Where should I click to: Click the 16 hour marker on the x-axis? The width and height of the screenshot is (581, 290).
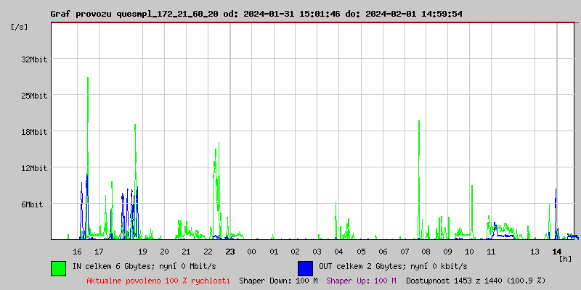pyautogui.click(x=77, y=252)
